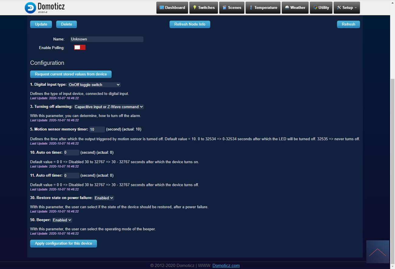This screenshot has width=395, height=269.
Task: Click the scroll-to-top arrow icon
Action: (x=377, y=252)
